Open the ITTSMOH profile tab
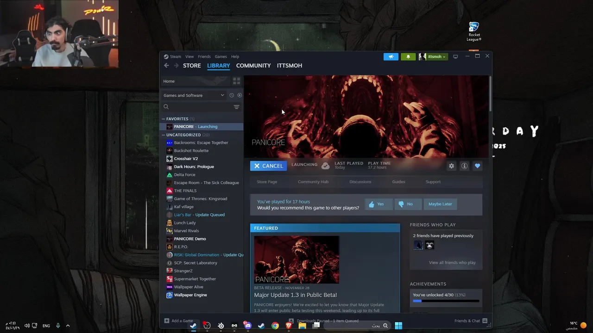Viewport: 593px width, 333px height. click(290, 66)
